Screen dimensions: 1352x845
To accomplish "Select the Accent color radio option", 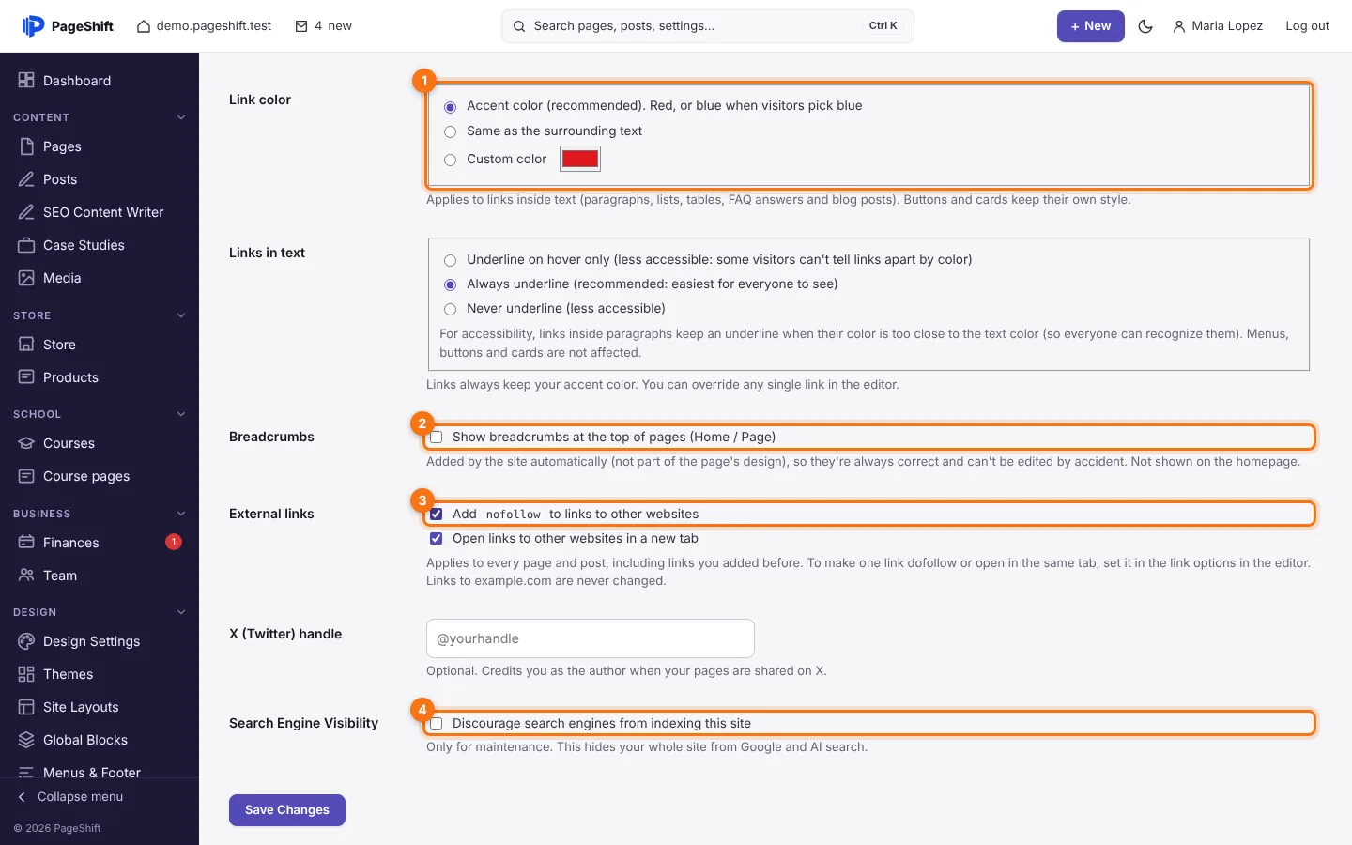I will [451, 107].
